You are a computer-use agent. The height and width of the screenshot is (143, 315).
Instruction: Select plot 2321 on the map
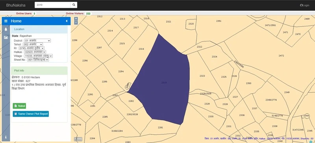click(x=169, y=22)
